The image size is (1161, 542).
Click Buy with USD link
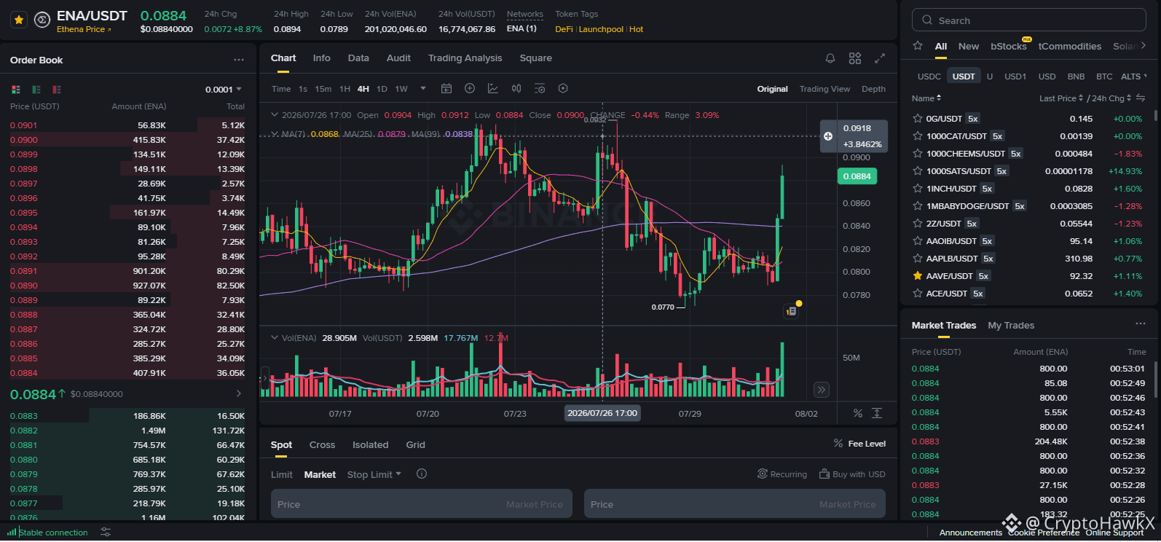852,474
